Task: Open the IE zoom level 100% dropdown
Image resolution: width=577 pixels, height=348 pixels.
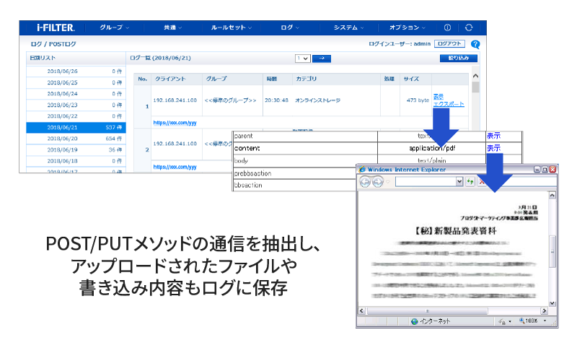Action: [521, 321]
